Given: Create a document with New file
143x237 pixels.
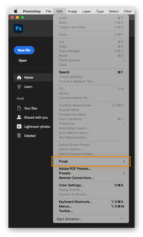Looking at the screenshot, I should 24,50.
